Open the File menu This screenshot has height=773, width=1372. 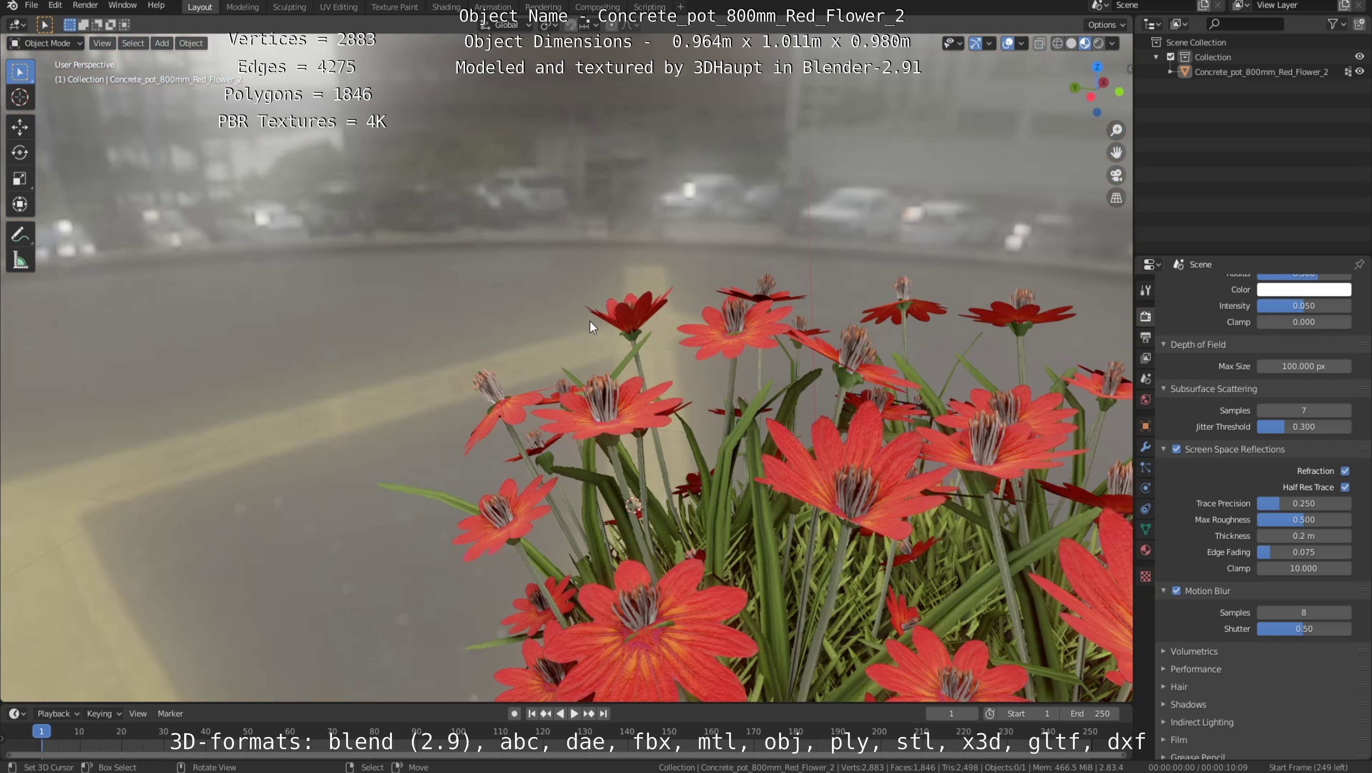coord(32,5)
